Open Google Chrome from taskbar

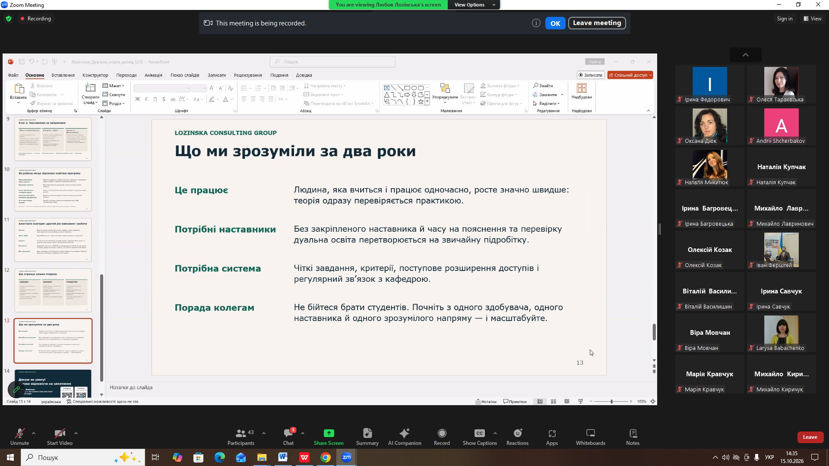click(325, 457)
